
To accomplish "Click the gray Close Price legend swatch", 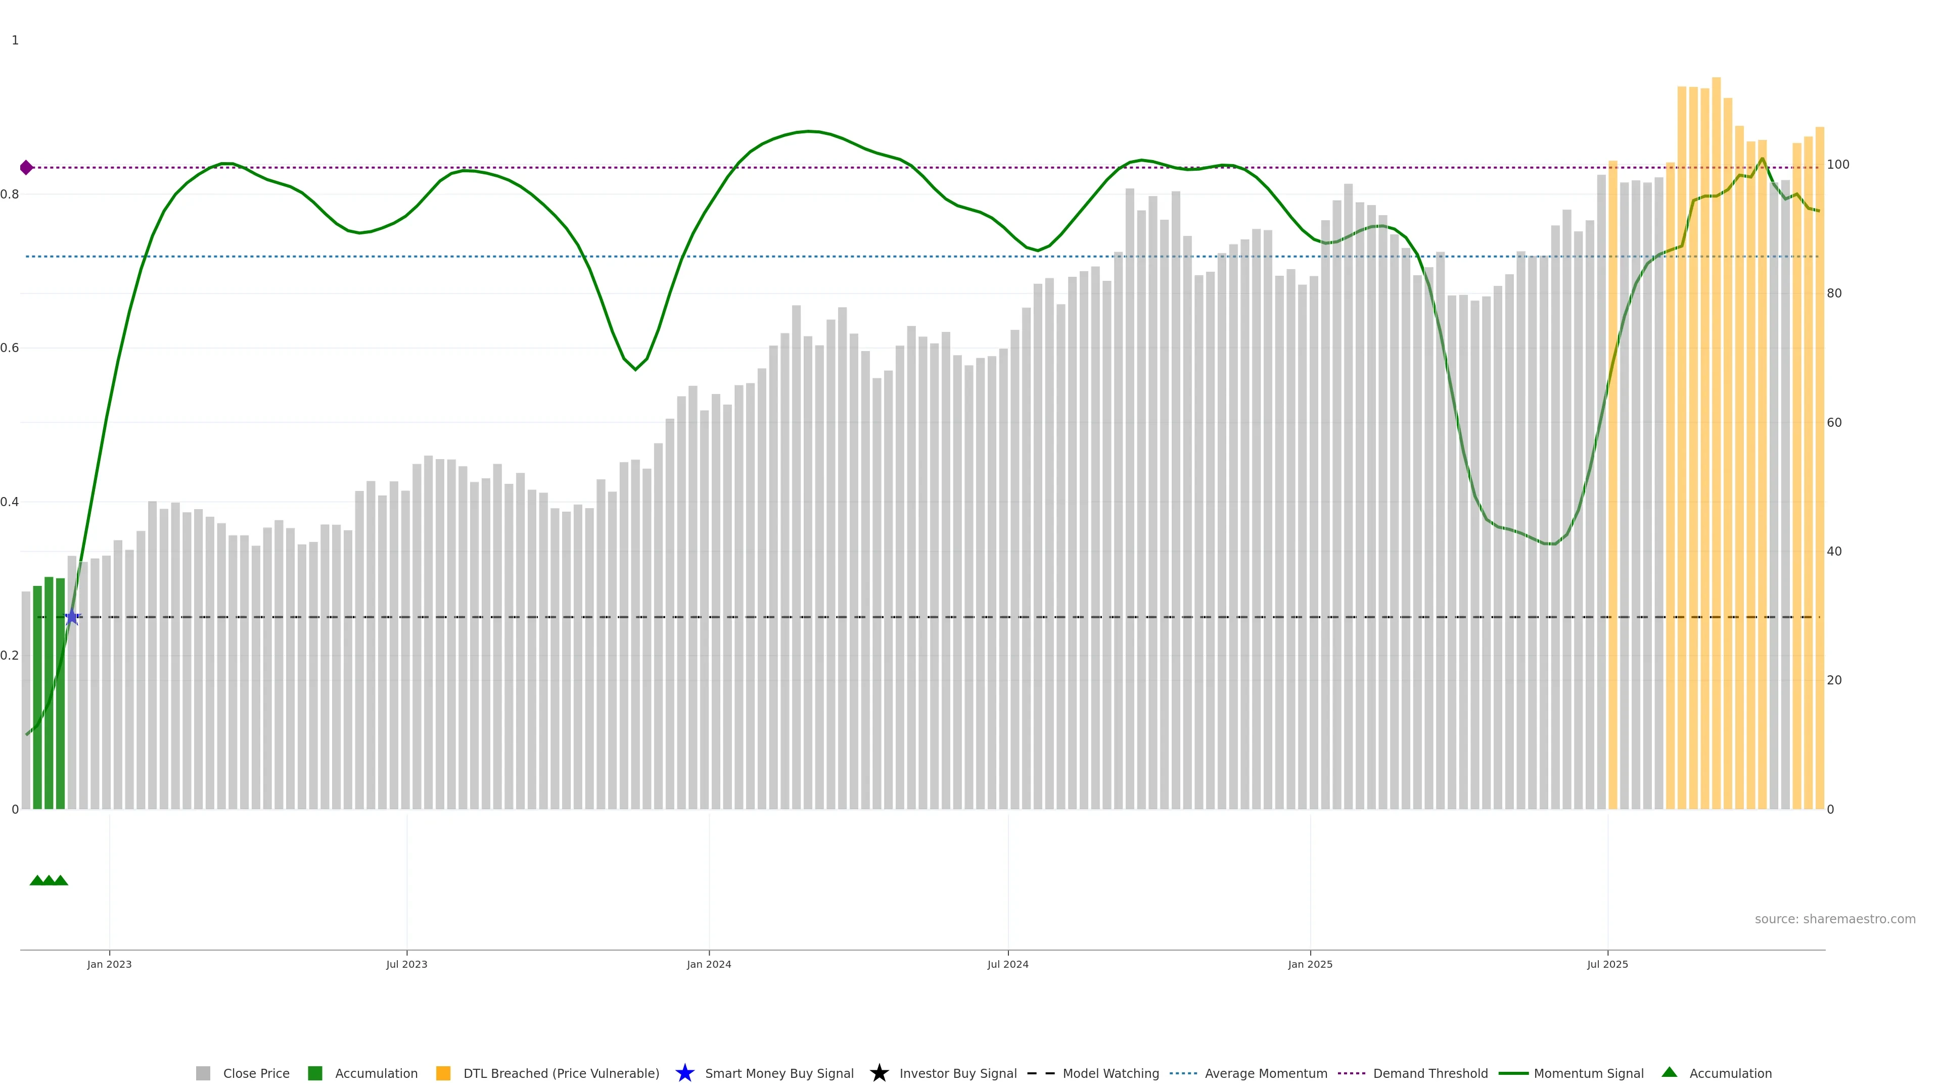I will 203,1073.
